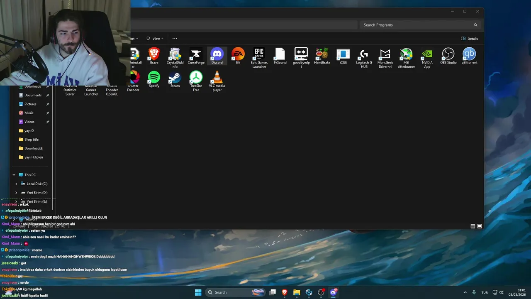The image size is (531, 299).
Task: Select the FxSound shortcut
Action: click(x=280, y=56)
